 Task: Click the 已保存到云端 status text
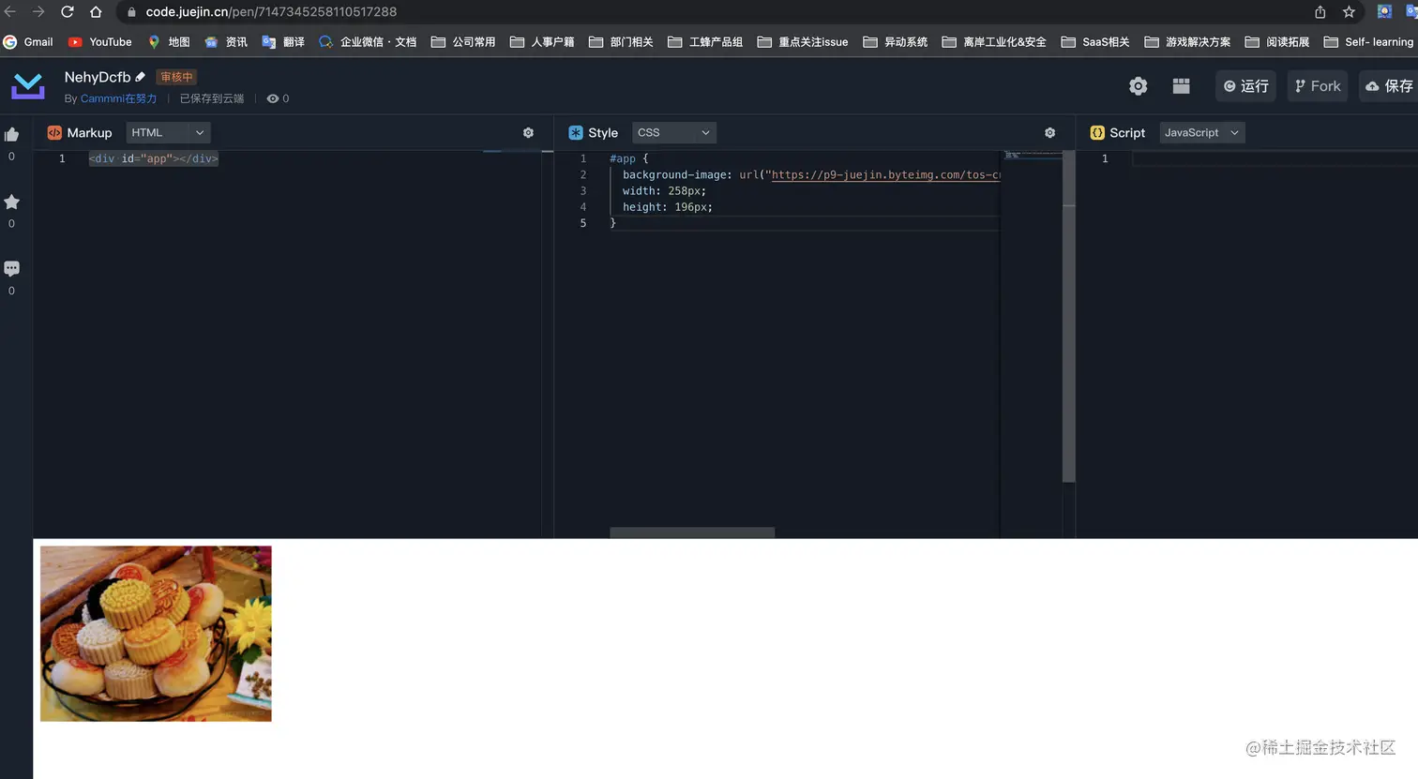[212, 98]
